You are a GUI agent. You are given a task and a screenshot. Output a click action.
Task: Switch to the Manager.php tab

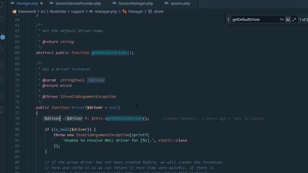(27, 3)
